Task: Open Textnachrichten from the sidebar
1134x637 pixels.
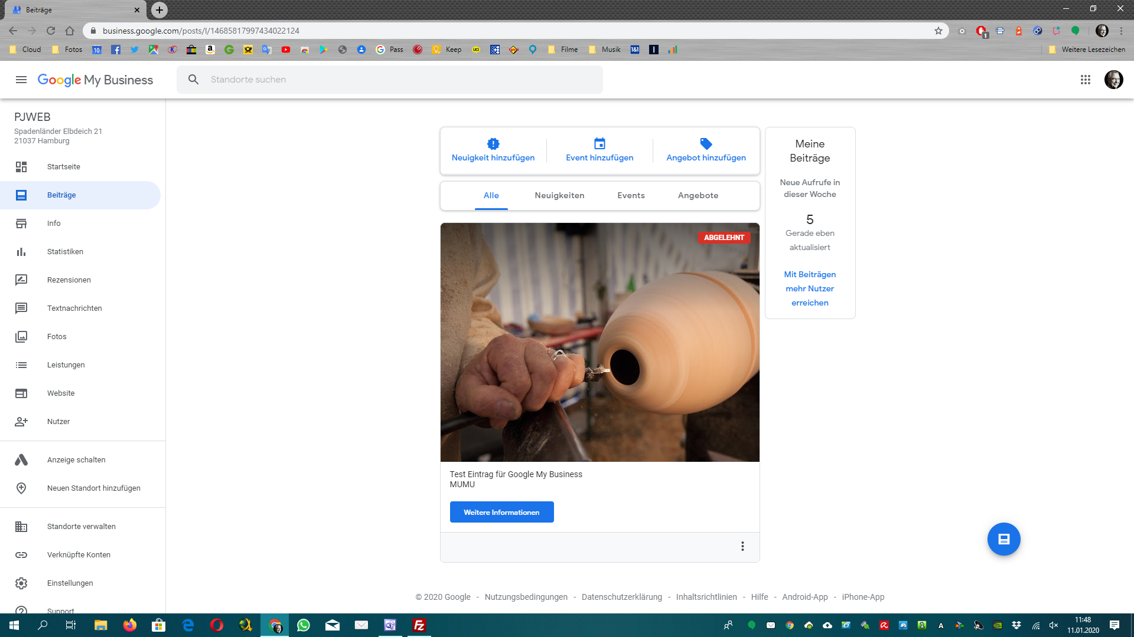Action: 80,308
